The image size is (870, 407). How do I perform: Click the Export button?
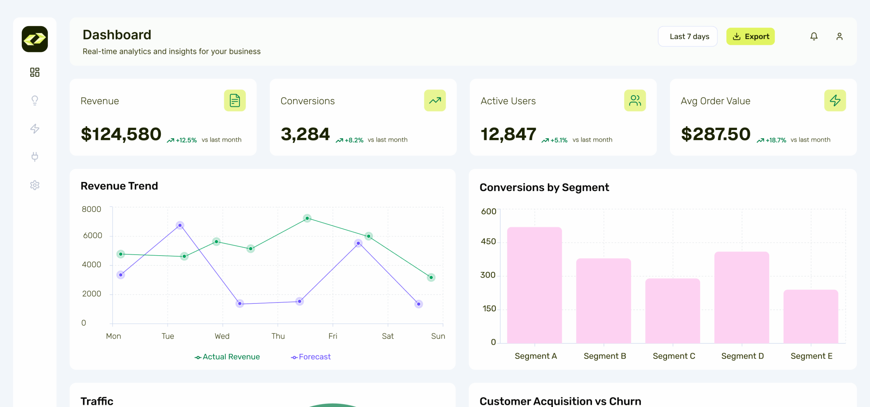[750, 36]
